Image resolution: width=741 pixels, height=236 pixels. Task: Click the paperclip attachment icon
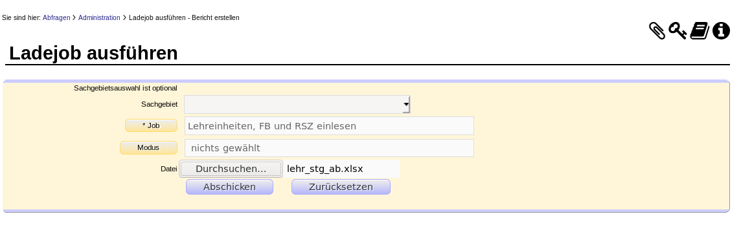[657, 30]
